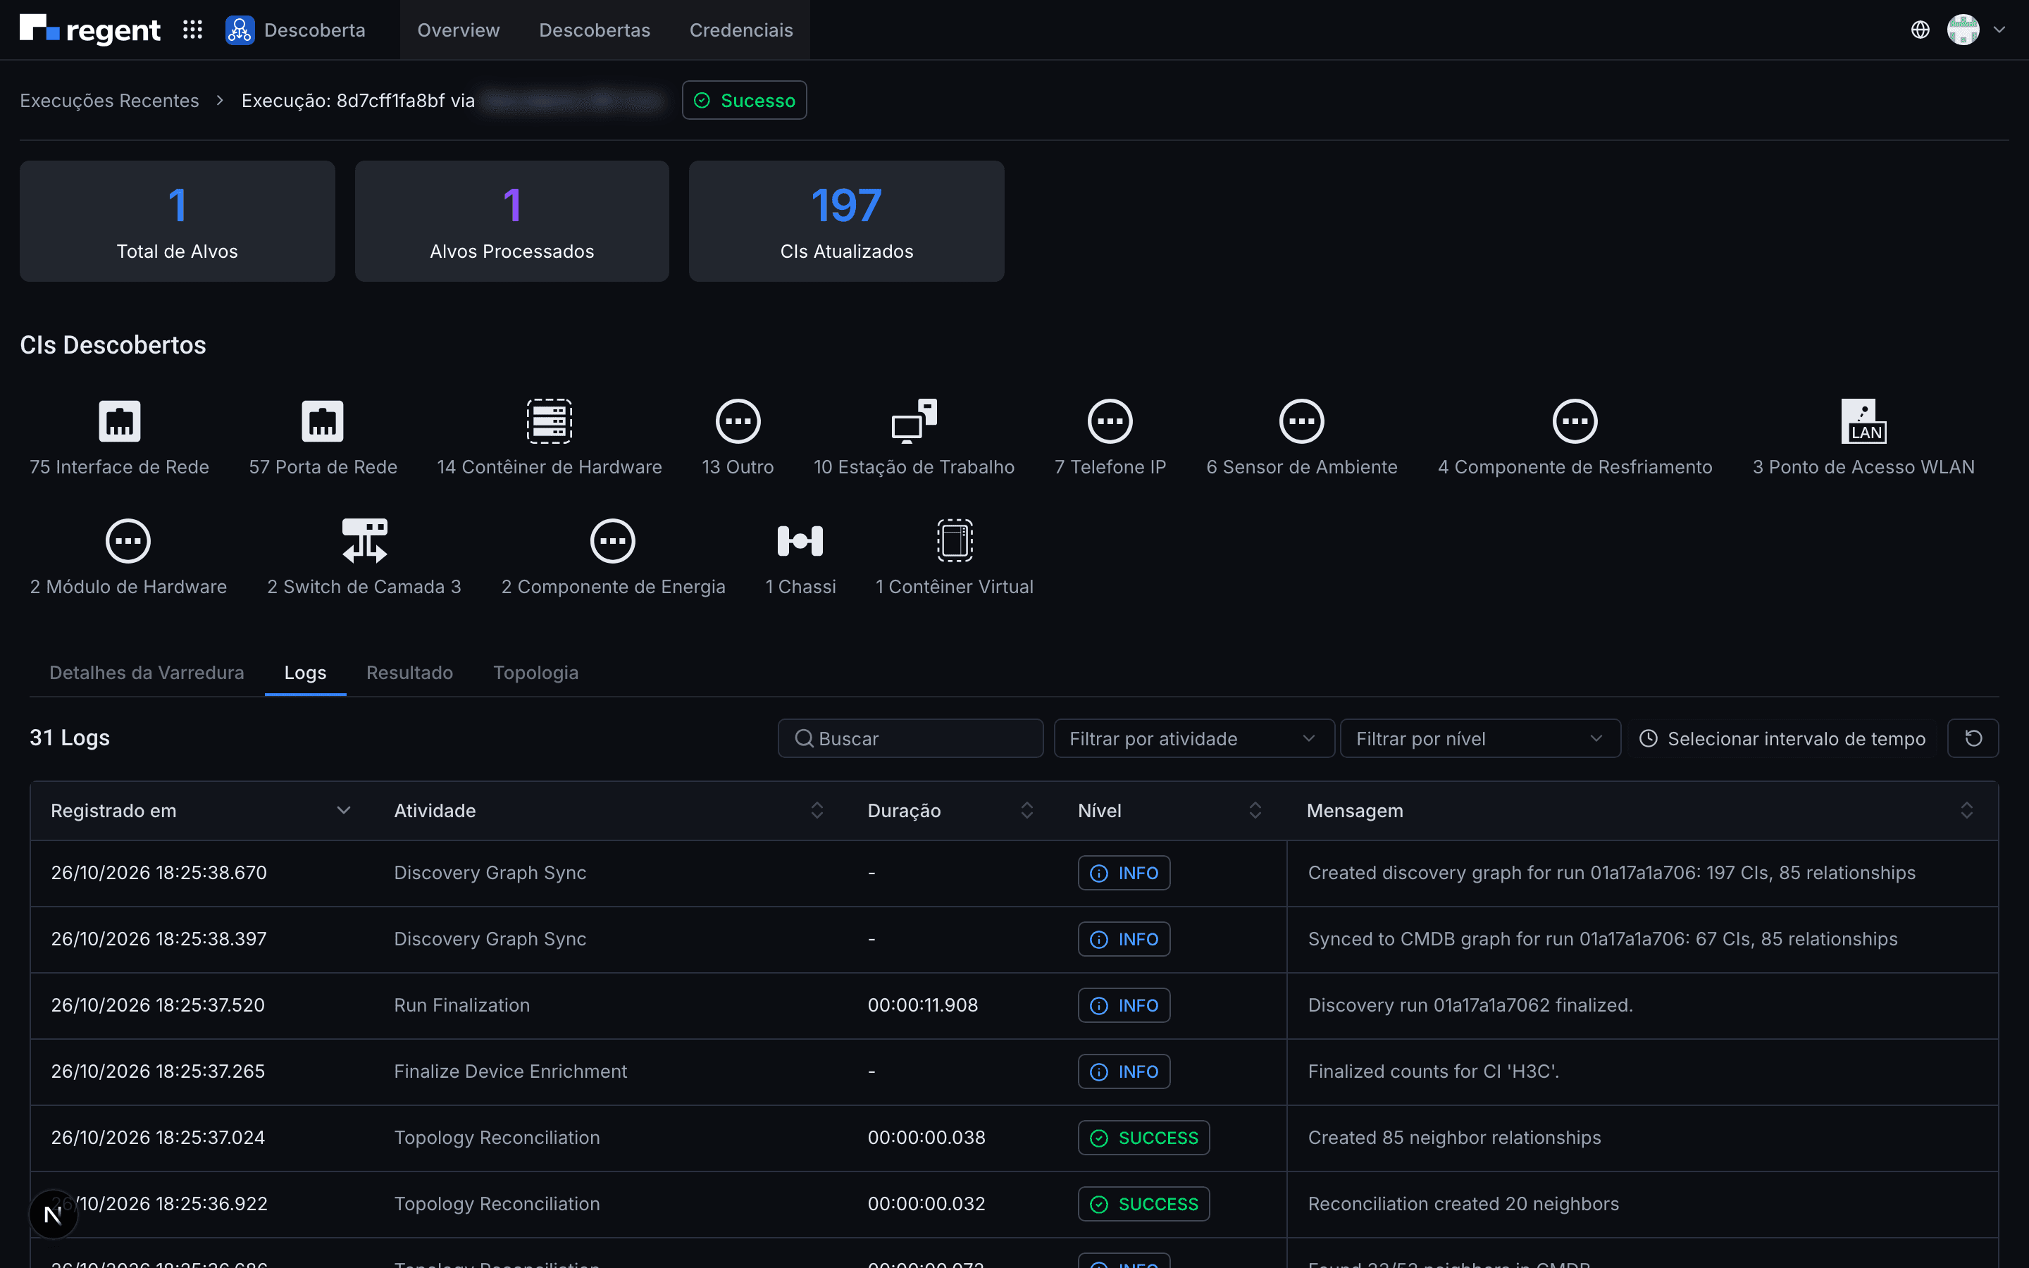
Task: Select the Switch de Camada 3 icon
Action: (364, 541)
